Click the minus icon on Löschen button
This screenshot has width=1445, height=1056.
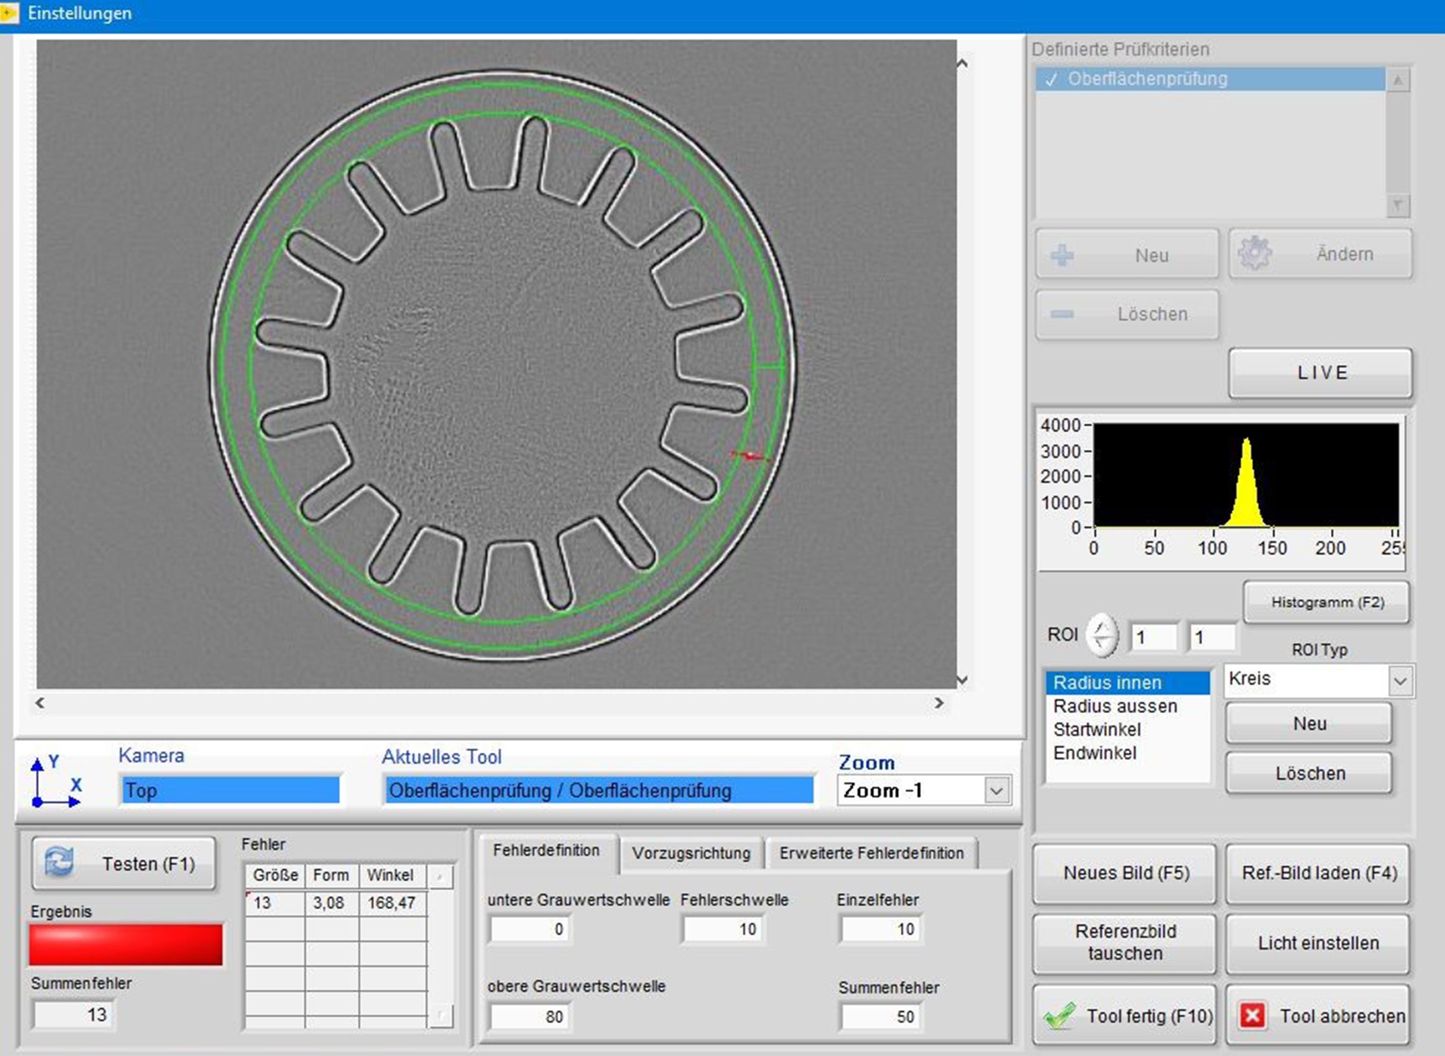[1062, 314]
